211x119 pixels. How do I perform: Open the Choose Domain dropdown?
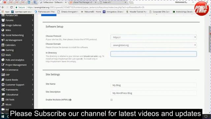coord(154,45)
